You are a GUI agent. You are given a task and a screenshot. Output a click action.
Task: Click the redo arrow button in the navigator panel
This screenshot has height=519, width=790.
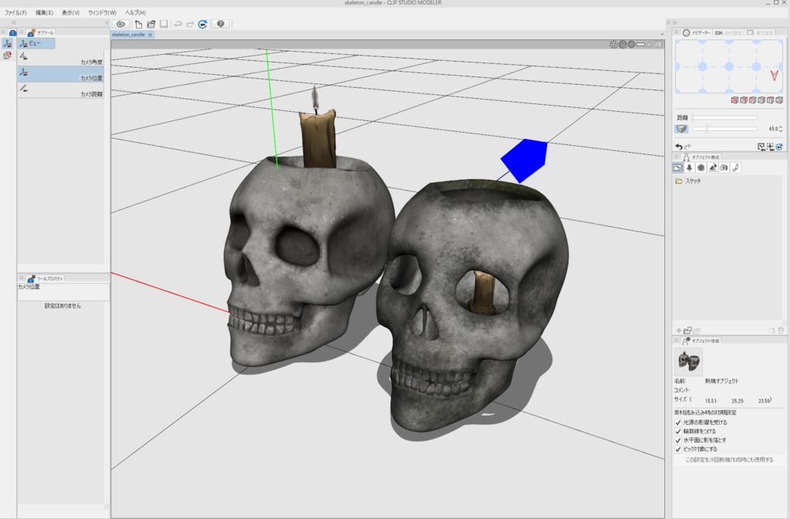pos(687,147)
